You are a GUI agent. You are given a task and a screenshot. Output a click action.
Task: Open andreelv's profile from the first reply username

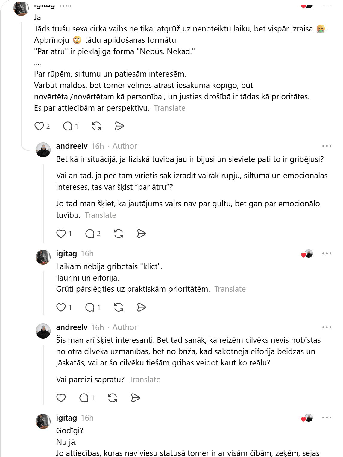point(72,146)
